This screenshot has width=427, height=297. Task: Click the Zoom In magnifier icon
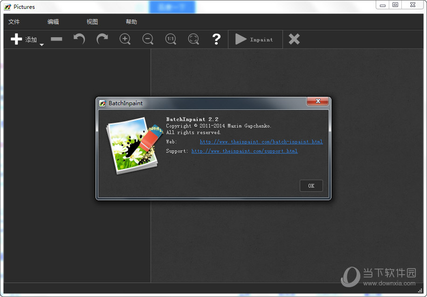(125, 39)
